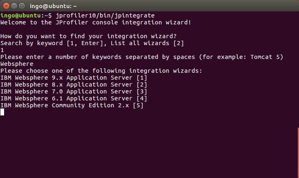Click the terminal's vertical scrollbar thumb
The image size is (299, 178).
click(297, 152)
